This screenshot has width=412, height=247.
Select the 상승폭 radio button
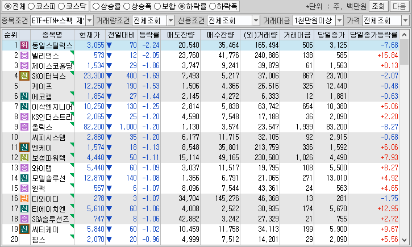127,6
